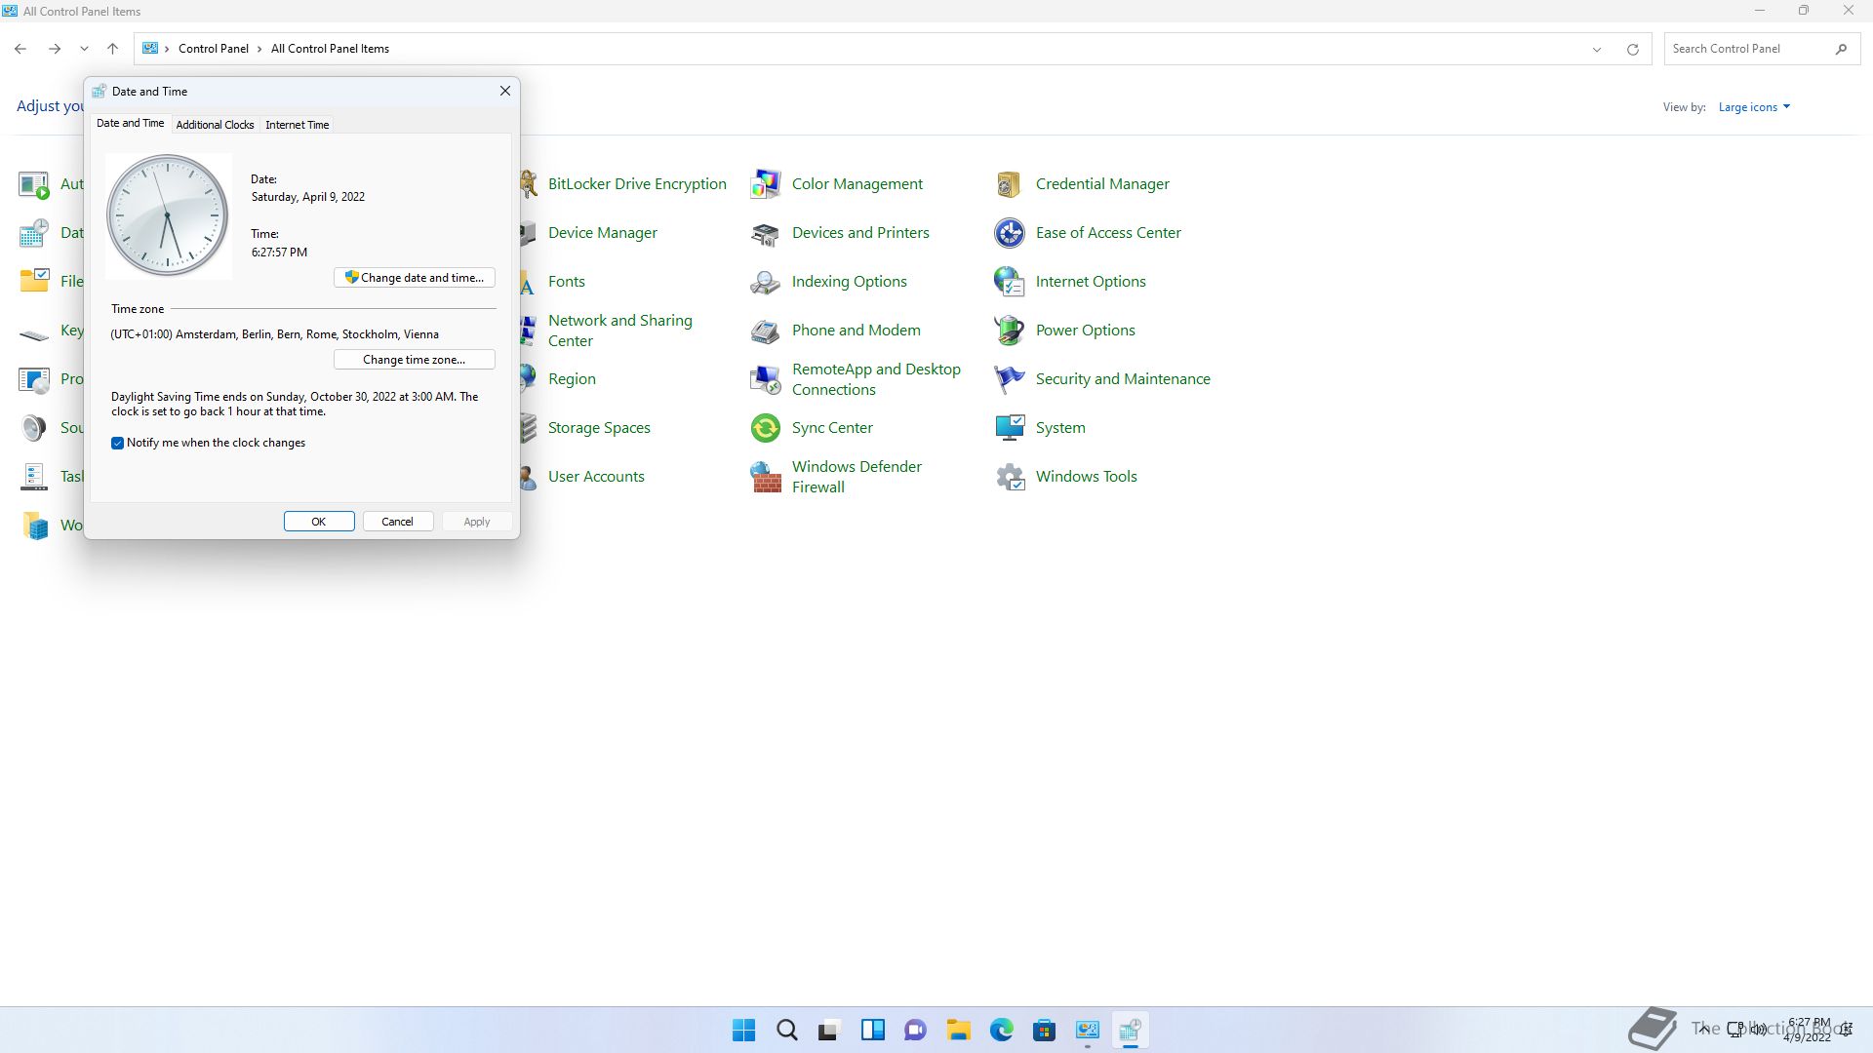Click All Control Panel Items breadcrumb
The height and width of the screenshot is (1053, 1873).
[330, 49]
